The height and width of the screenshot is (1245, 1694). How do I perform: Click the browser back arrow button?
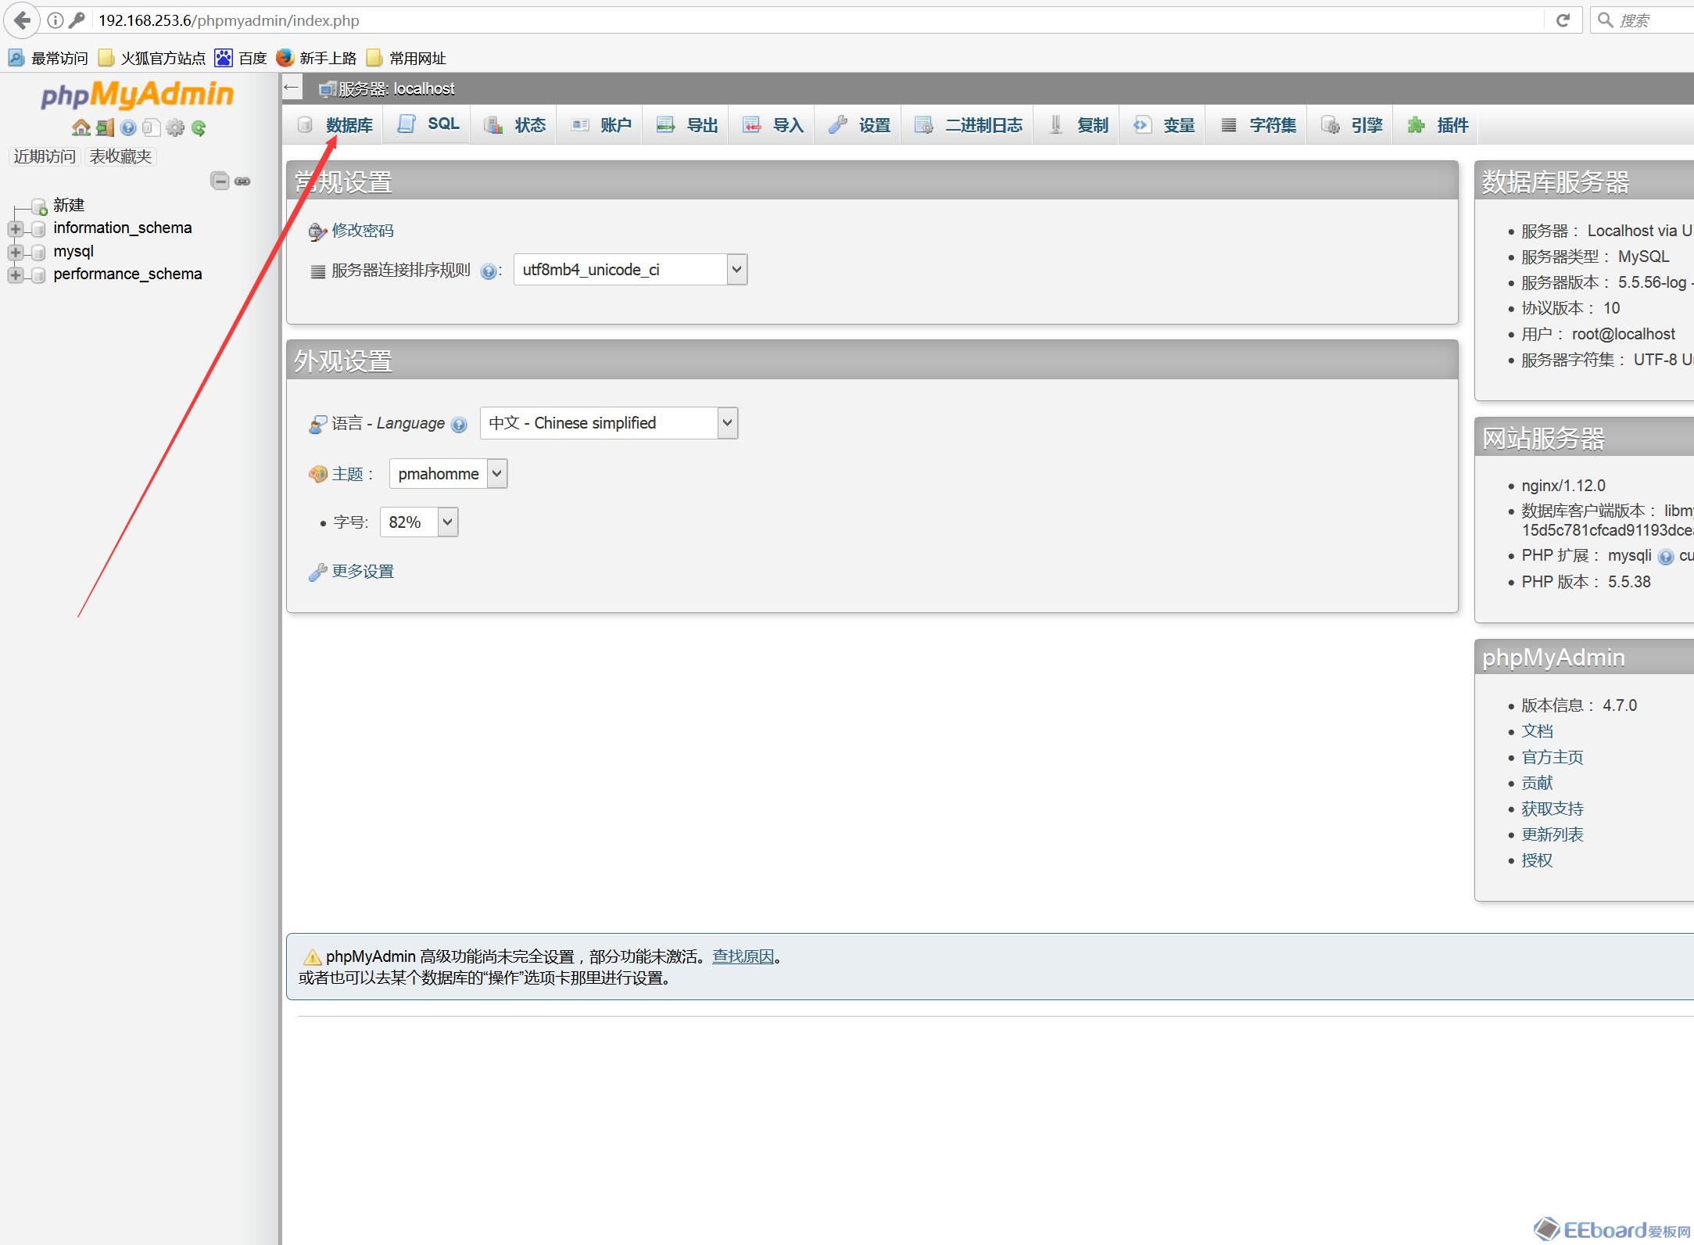pyautogui.click(x=22, y=20)
